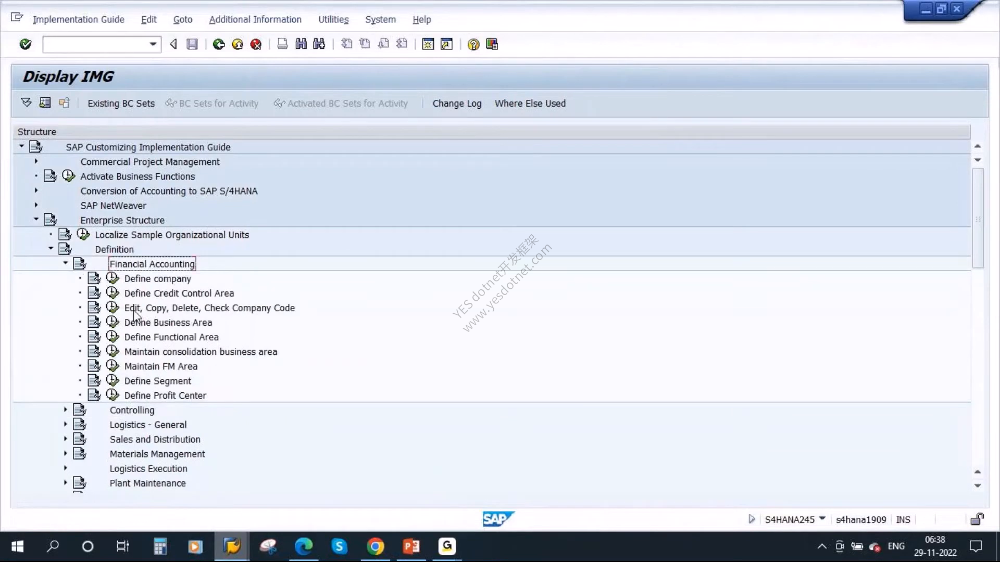Click the scroll-down arrow at tree bottom
Viewport: 1000px width, 562px height.
pyautogui.click(x=978, y=486)
